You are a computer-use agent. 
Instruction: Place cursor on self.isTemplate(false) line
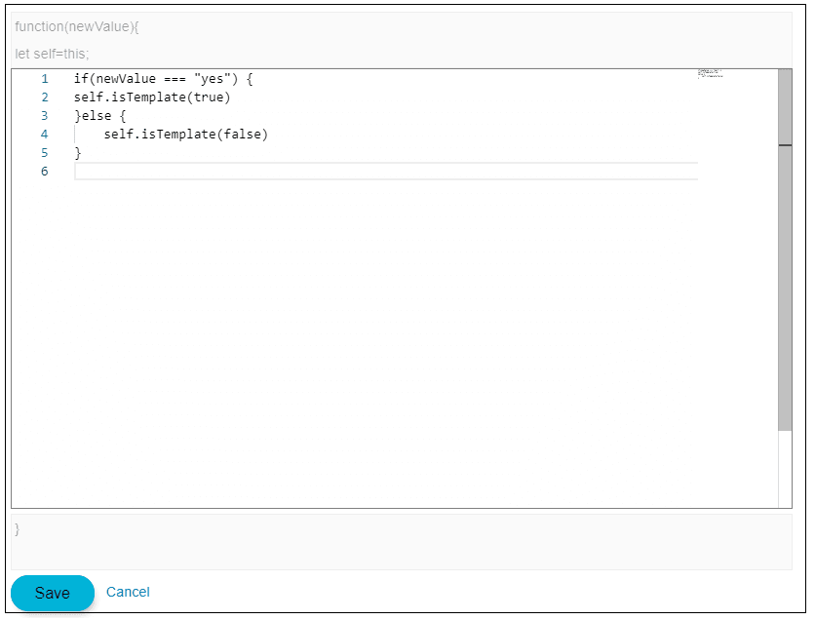(185, 134)
